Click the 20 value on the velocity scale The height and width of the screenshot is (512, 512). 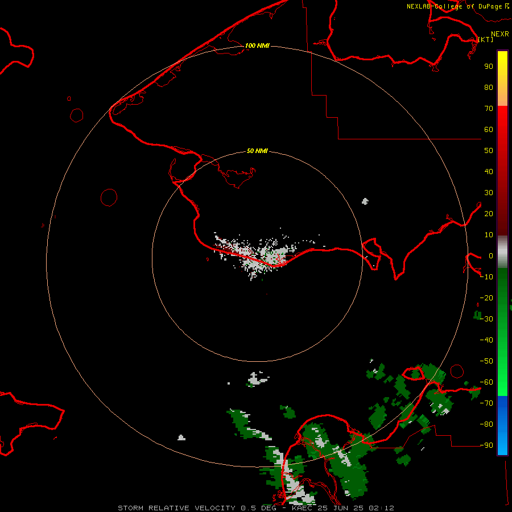[489, 213]
